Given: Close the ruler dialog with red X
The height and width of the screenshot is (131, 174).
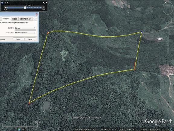Looking at the screenshot, I should [x=37, y=14].
